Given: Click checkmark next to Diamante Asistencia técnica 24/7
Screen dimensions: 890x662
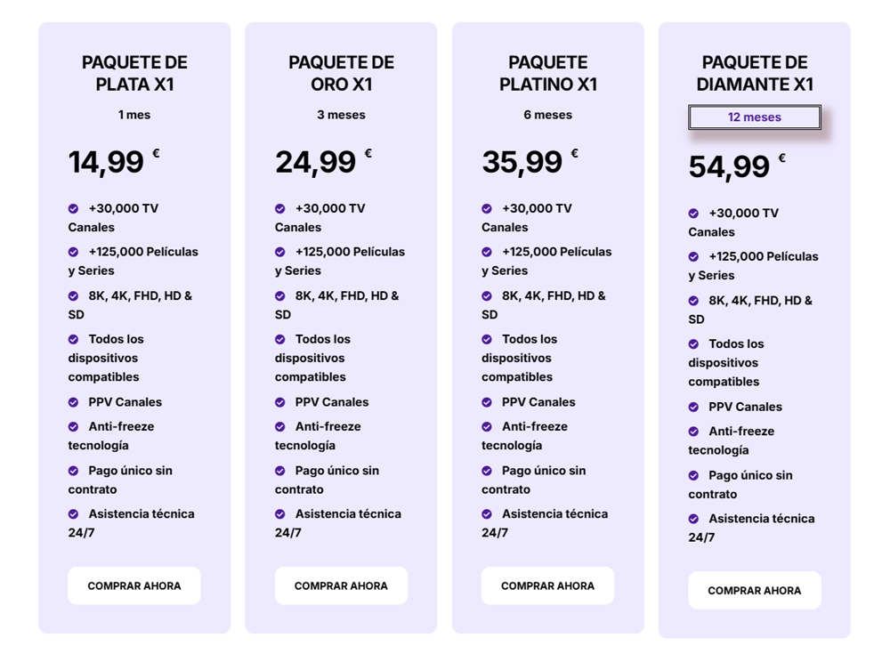Looking at the screenshot, I should (x=693, y=519).
